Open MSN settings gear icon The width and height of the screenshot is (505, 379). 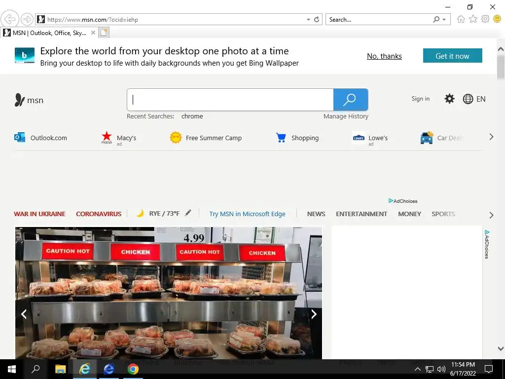pyautogui.click(x=449, y=99)
